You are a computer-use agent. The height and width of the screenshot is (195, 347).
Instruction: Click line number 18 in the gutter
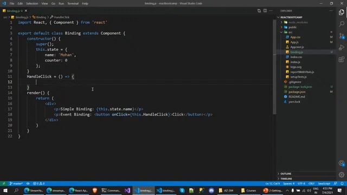pos(10,114)
